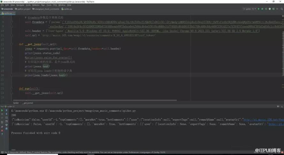The image size is (284, 155).
Task: Click the tool window toggle icon in status bar
Action: pyautogui.click(x=2, y=152)
